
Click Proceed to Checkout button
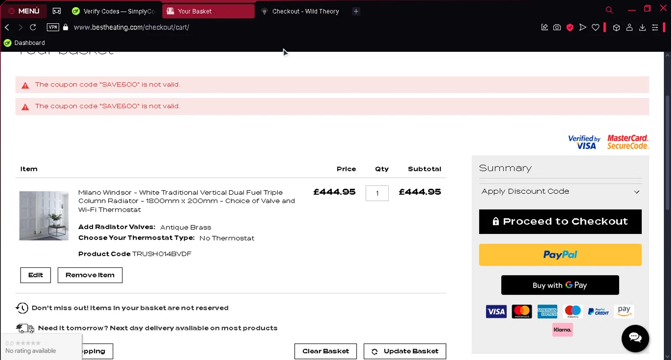coord(560,221)
